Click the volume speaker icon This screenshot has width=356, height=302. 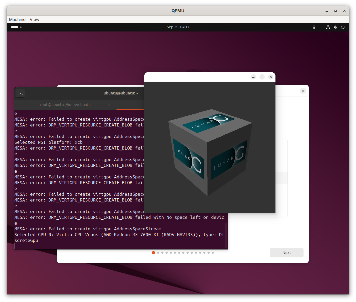coord(335,27)
